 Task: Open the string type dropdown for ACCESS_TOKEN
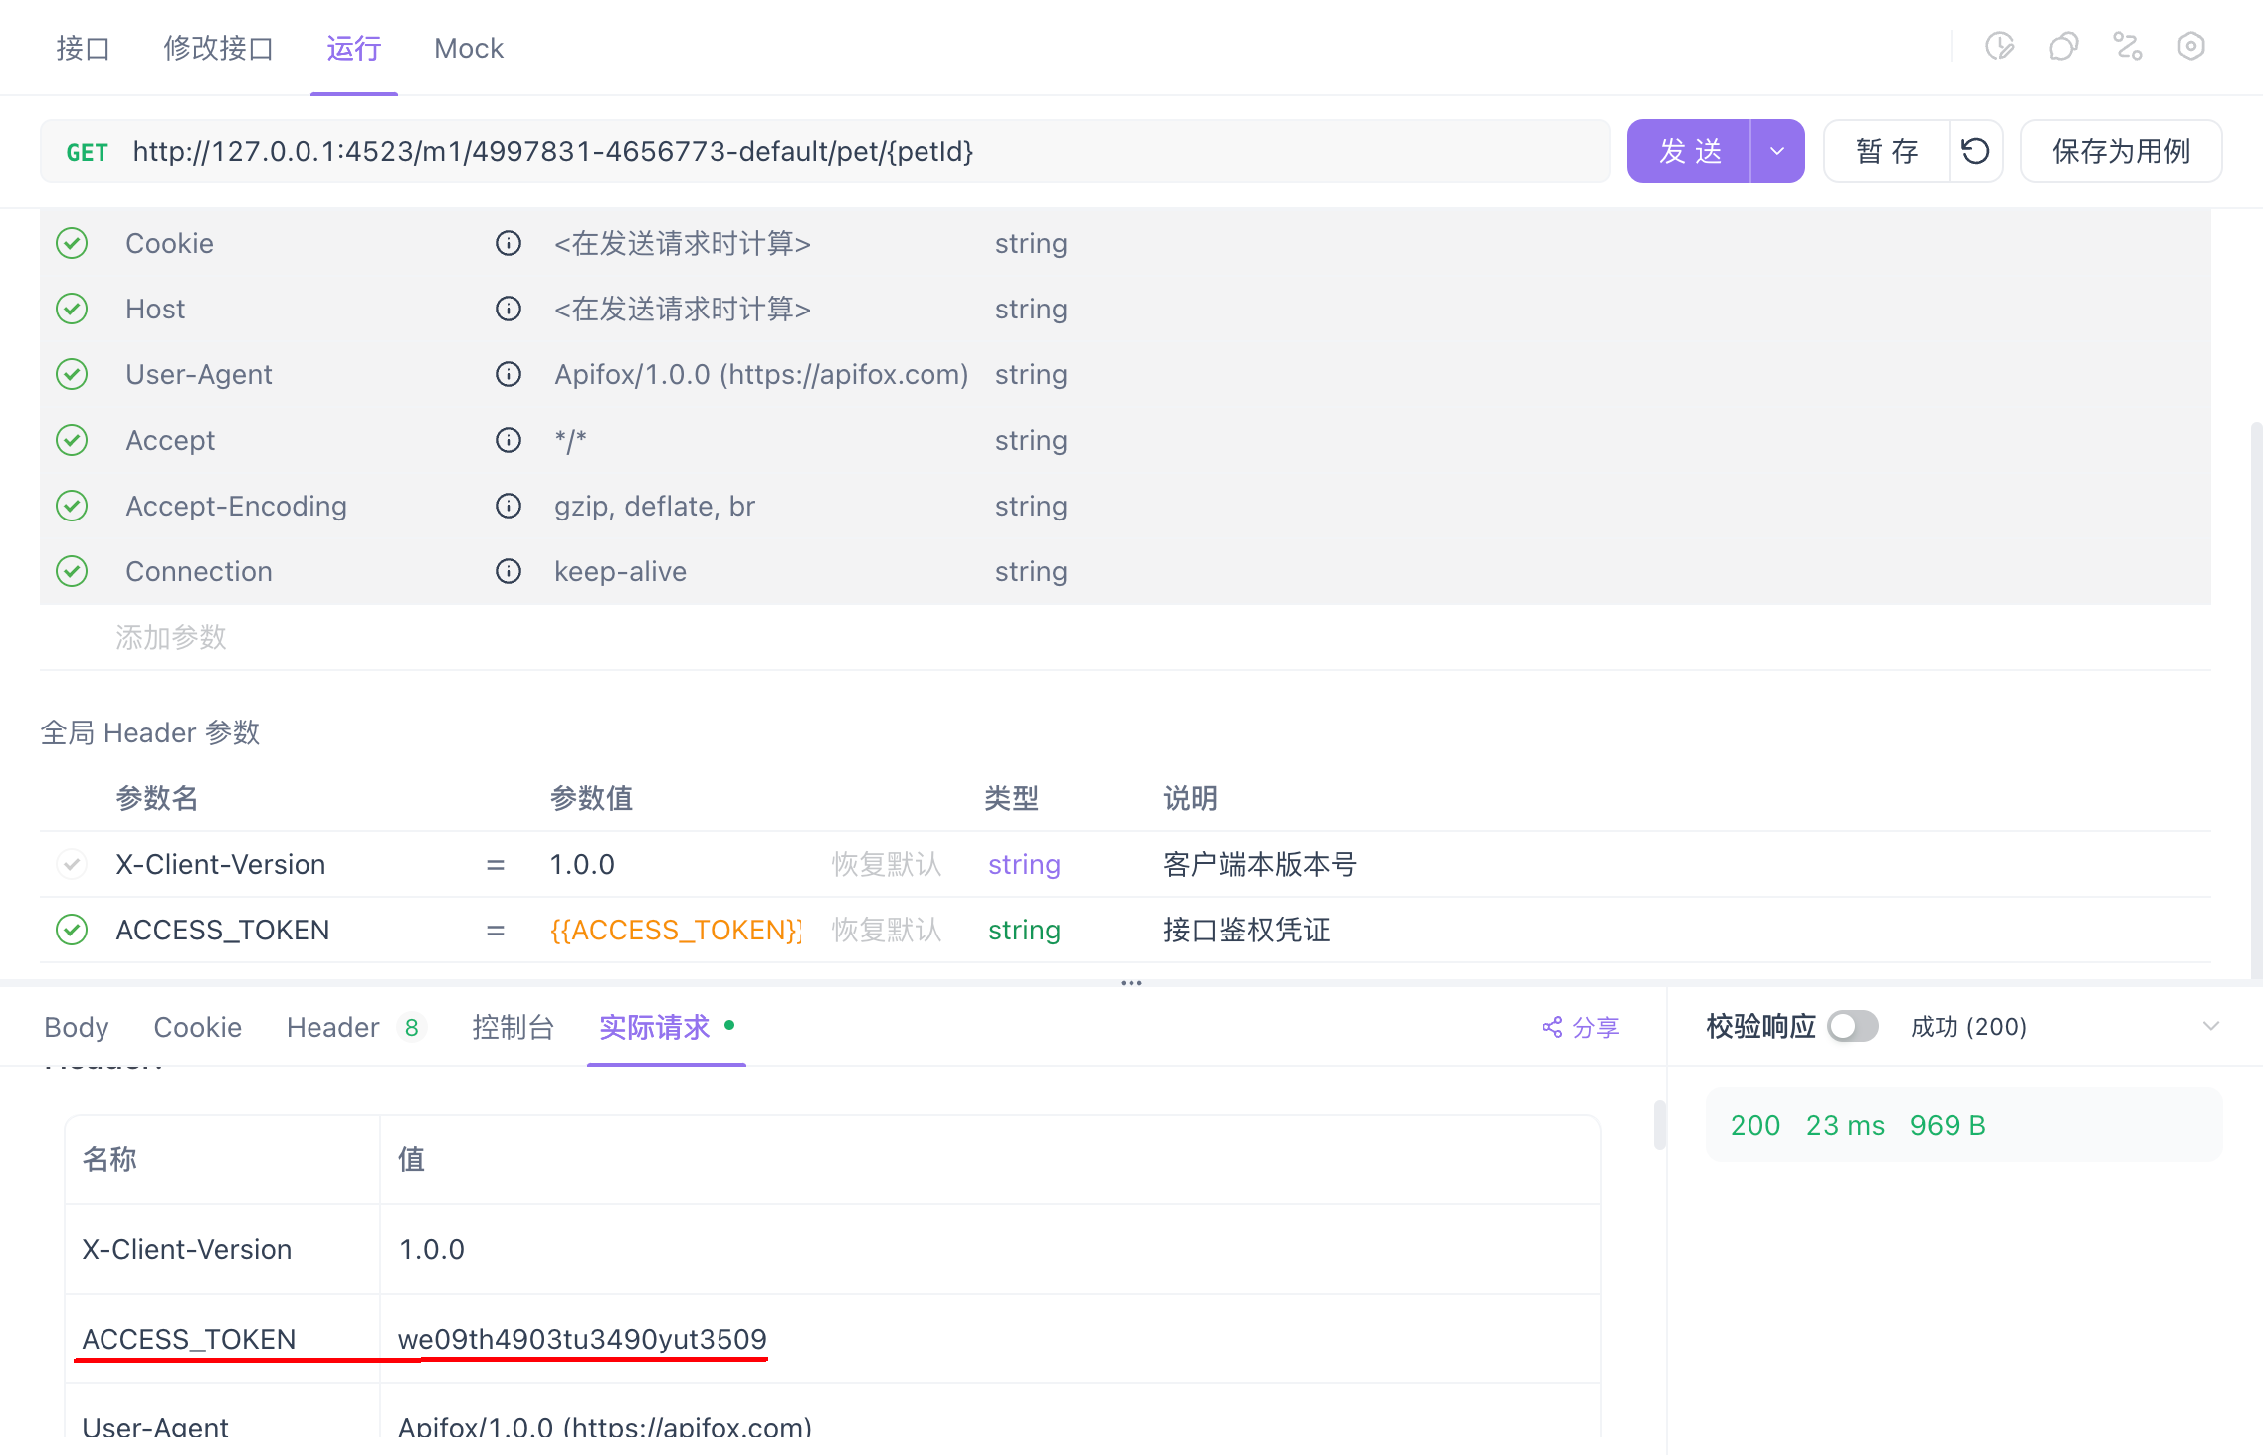click(1024, 930)
